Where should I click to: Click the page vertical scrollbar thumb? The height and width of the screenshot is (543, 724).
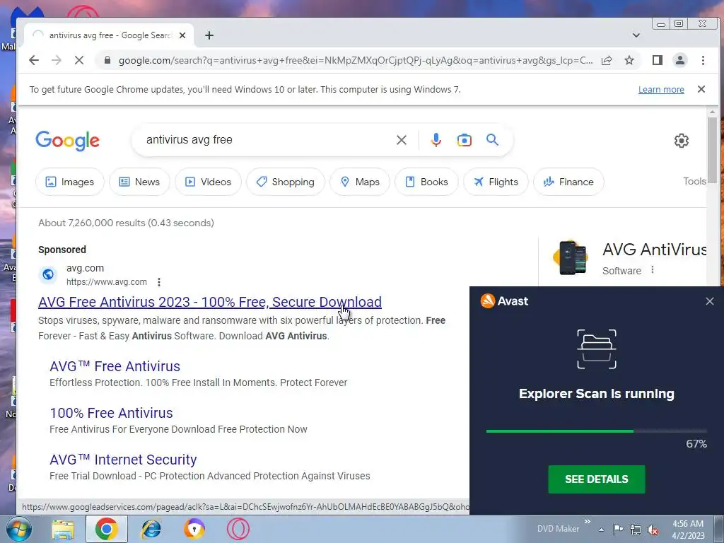coord(712,149)
